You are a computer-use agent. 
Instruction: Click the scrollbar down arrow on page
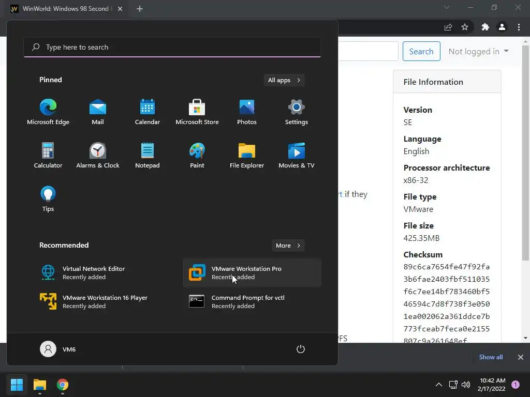(x=525, y=338)
